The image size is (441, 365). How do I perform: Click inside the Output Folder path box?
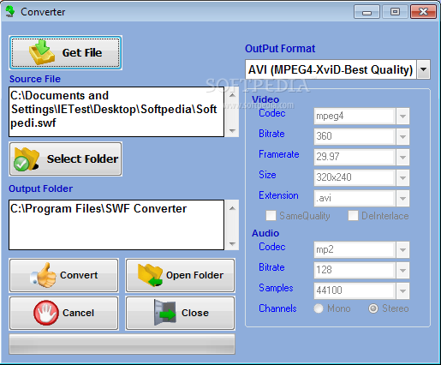(116, 224)
